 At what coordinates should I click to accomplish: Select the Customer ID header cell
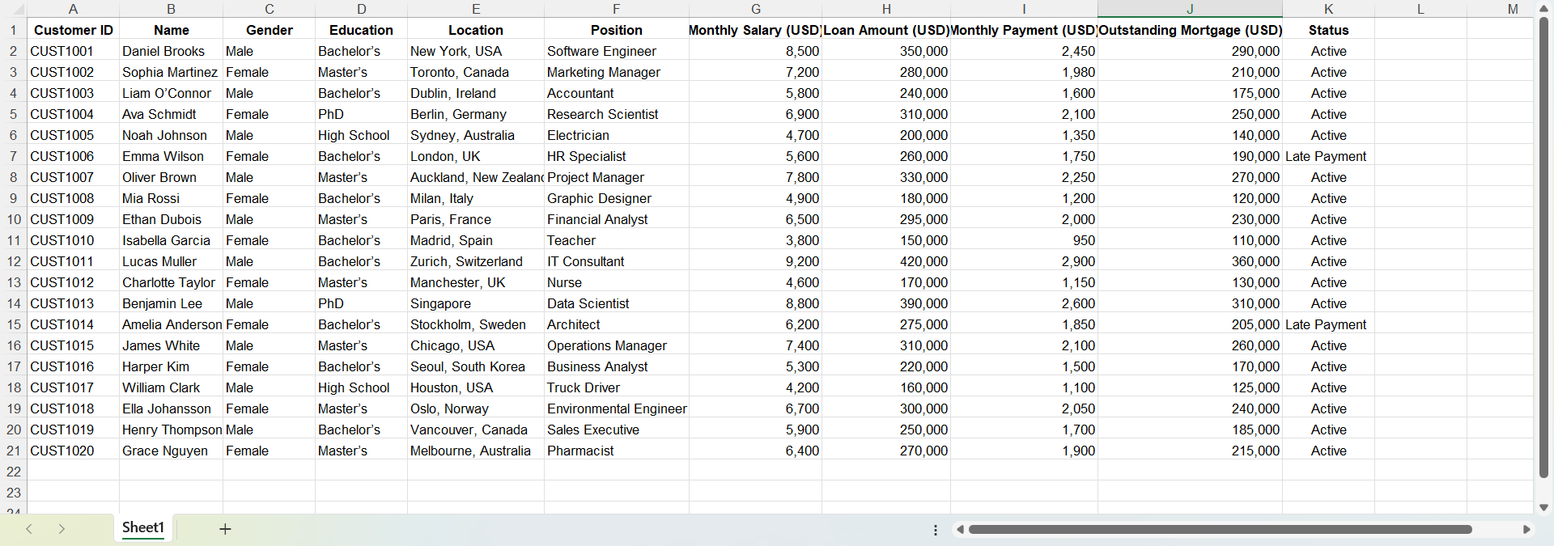(x=73, y=30)
